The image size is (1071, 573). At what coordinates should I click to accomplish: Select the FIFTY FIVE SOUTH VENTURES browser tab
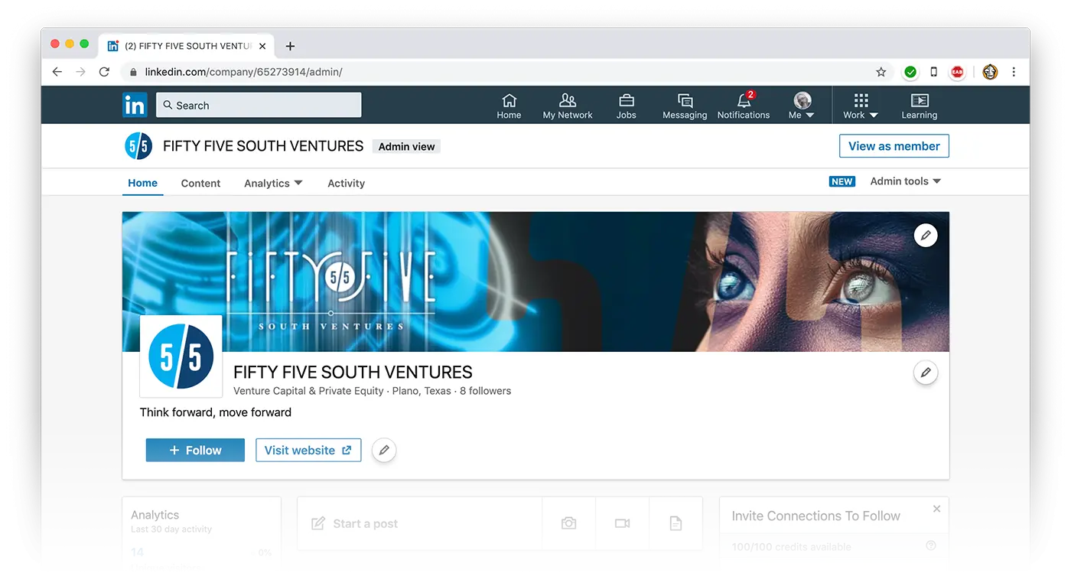point(187,46)
